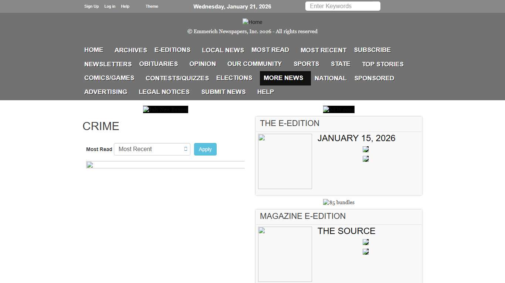This screenshot has height=283, width=505.
Task: Click the $5 bundles banner image
Action: (339, 202)
